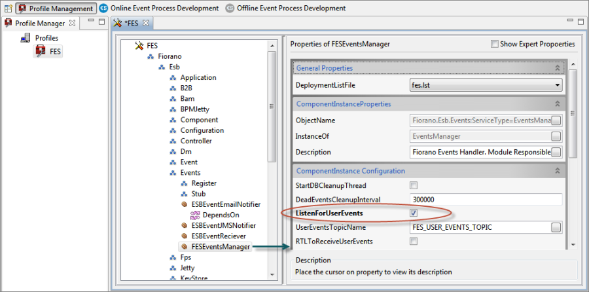Click the Open Perspective icon

9,8
